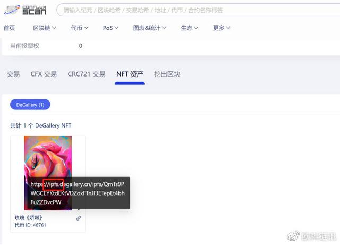This screenshot has width=340, height=245.
Task: Select the DeGallery (1) filter pill
Action: (x=30, y=105)
